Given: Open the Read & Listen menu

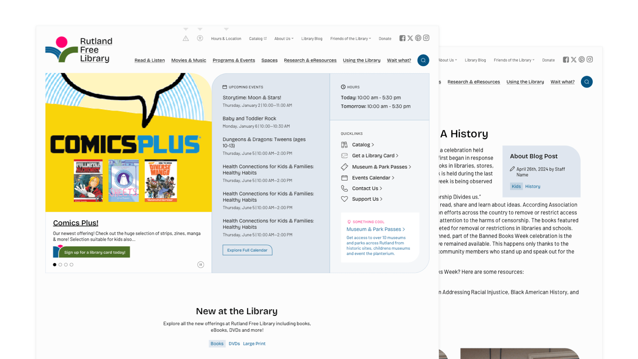Looking at the screenshot, I should click(150, 60).
